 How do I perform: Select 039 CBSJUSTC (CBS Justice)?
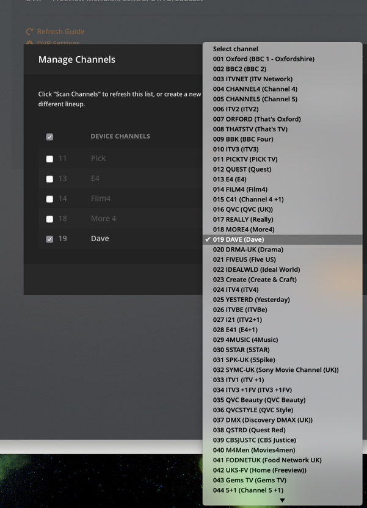(283, 441)
